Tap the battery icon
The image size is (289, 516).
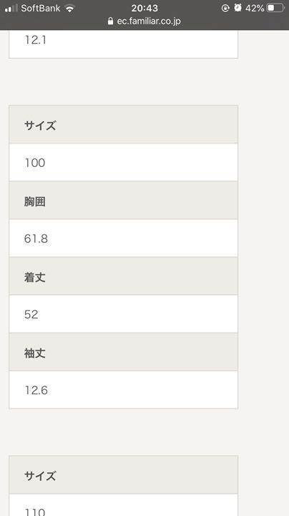275,8
